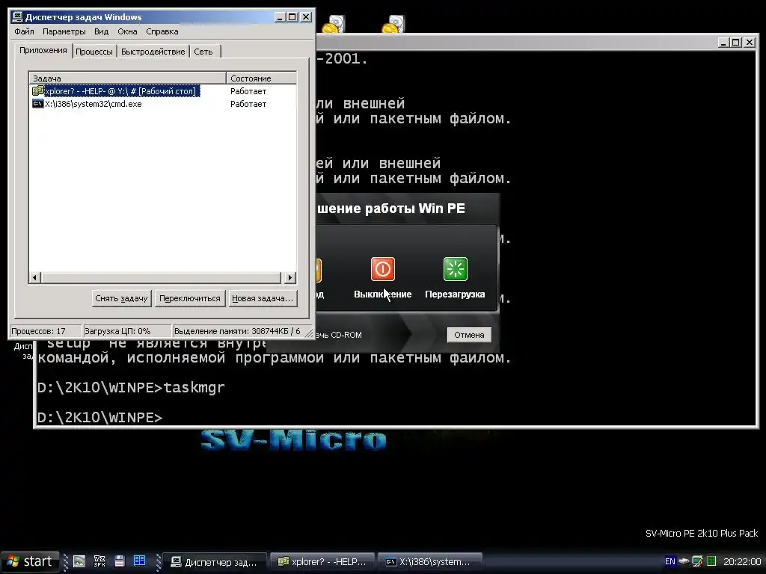
Task: Select the X:\i386\system32\cmd.exe task row
Action: pos(162,104)
